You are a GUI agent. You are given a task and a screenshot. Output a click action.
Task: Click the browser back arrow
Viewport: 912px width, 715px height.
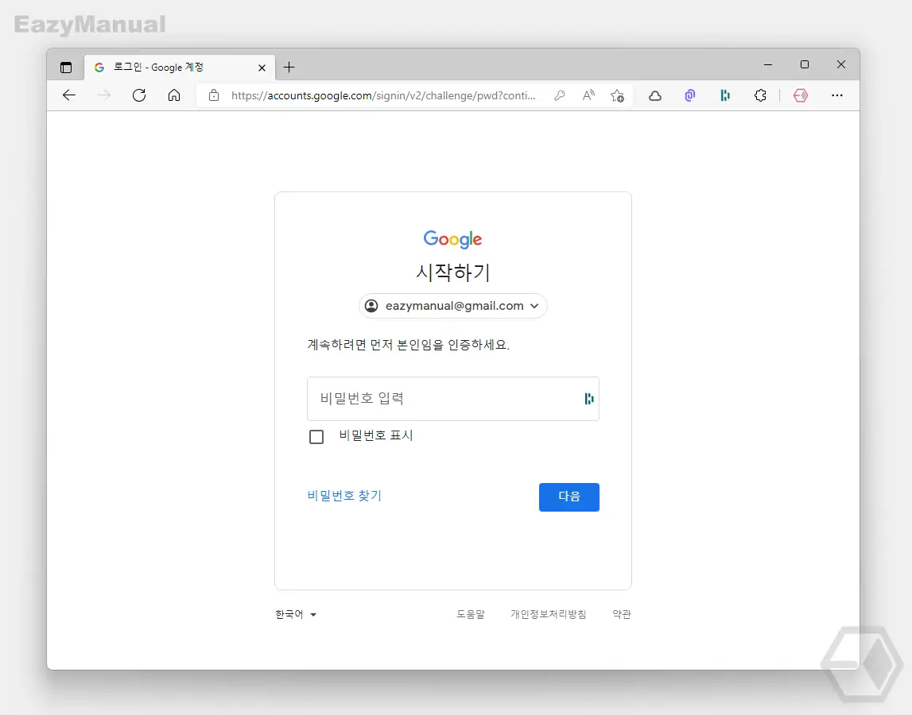pyautogui.click(x=69, y=95)
